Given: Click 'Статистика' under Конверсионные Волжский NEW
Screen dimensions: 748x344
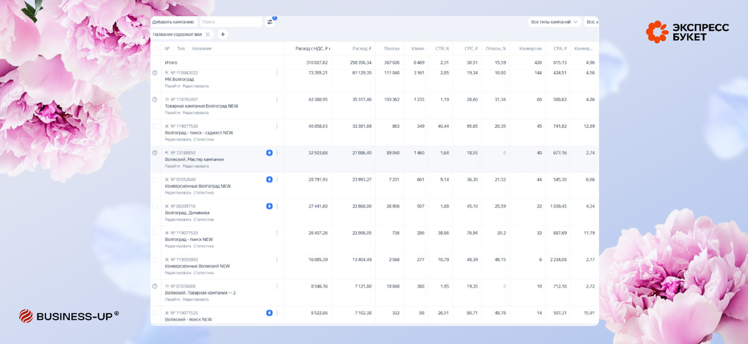Looking at the screenshot, I should click(204, 273).
